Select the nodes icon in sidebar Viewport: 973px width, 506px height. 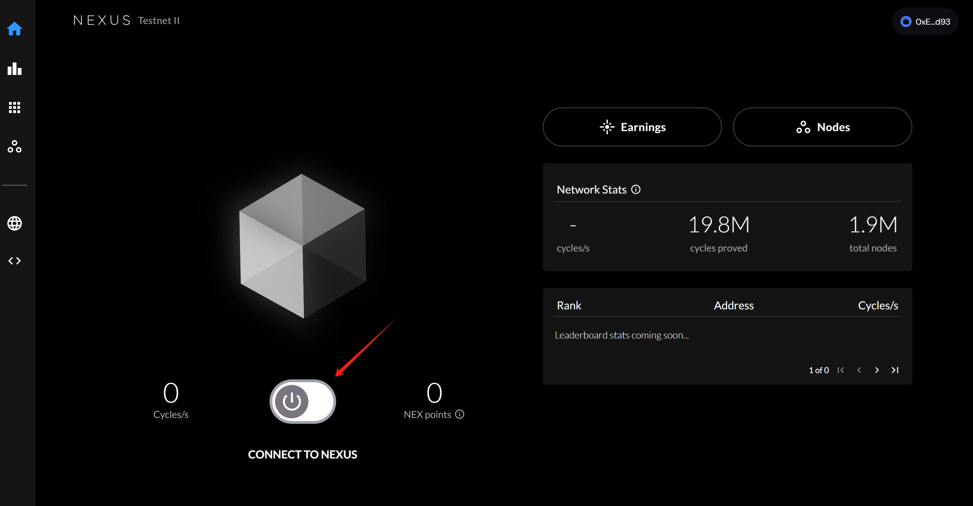(14, 146)
